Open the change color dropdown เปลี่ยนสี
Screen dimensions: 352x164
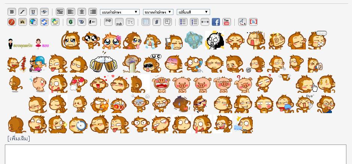pos(193,12)
